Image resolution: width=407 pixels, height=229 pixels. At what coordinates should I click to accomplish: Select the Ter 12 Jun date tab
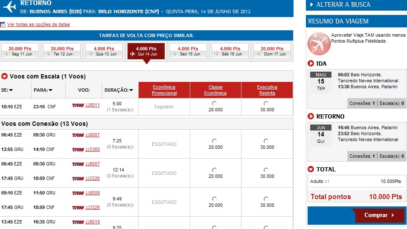pyautogui.click(x=62, y=51)
